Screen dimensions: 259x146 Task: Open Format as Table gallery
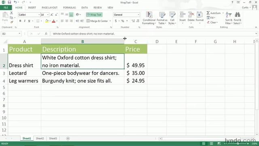[x=162, y=18]
